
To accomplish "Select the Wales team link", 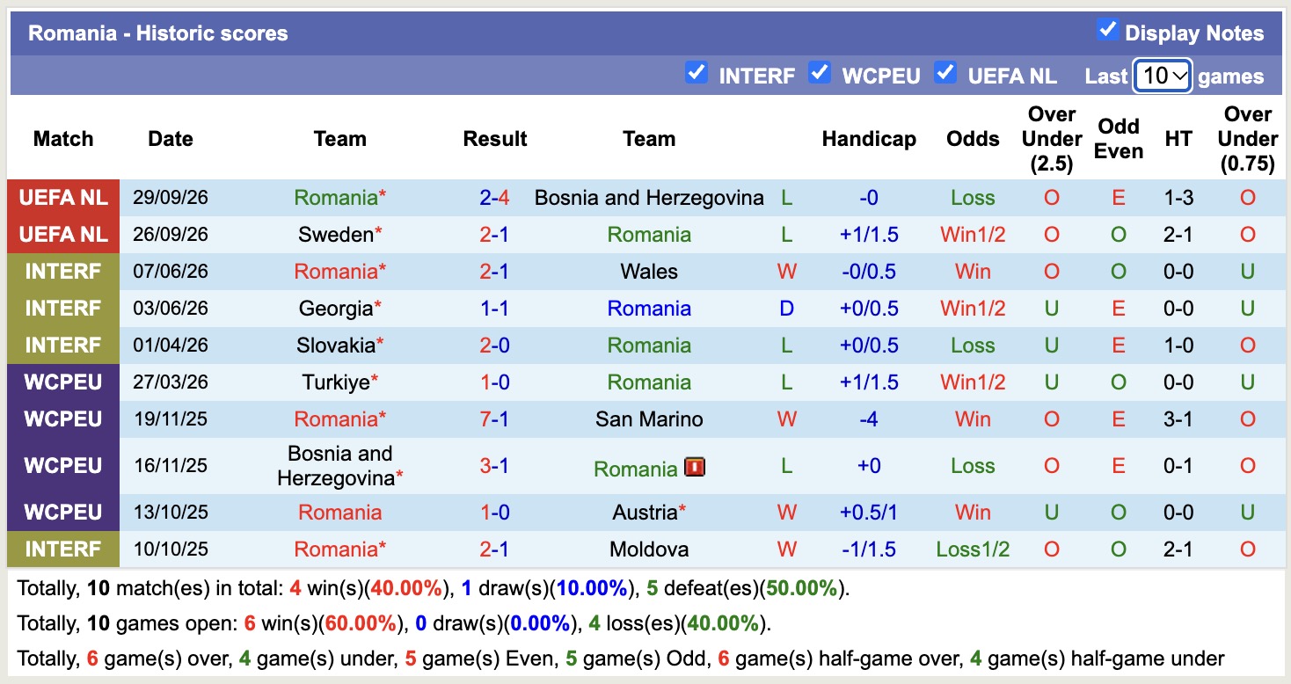I will coord(649,272).
